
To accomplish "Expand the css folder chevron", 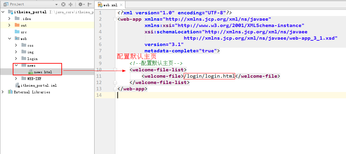I will coord(16,45).
